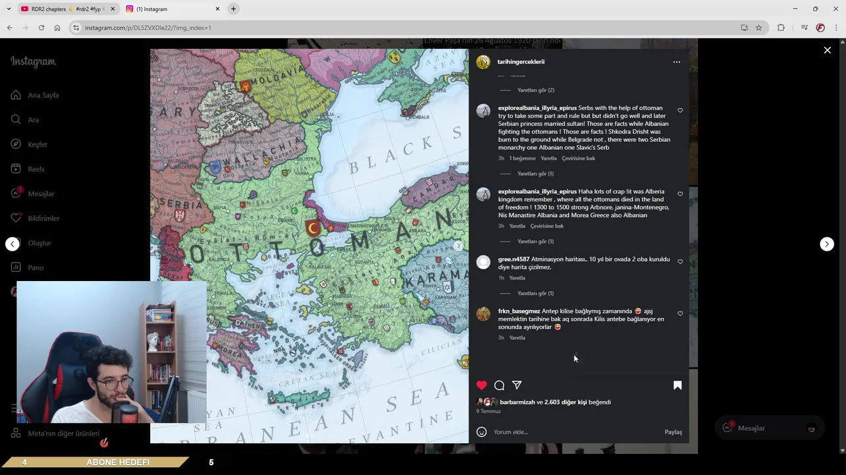Close the RDR2 chapters tab
The image size is (846, 475).
click(112, 9)
